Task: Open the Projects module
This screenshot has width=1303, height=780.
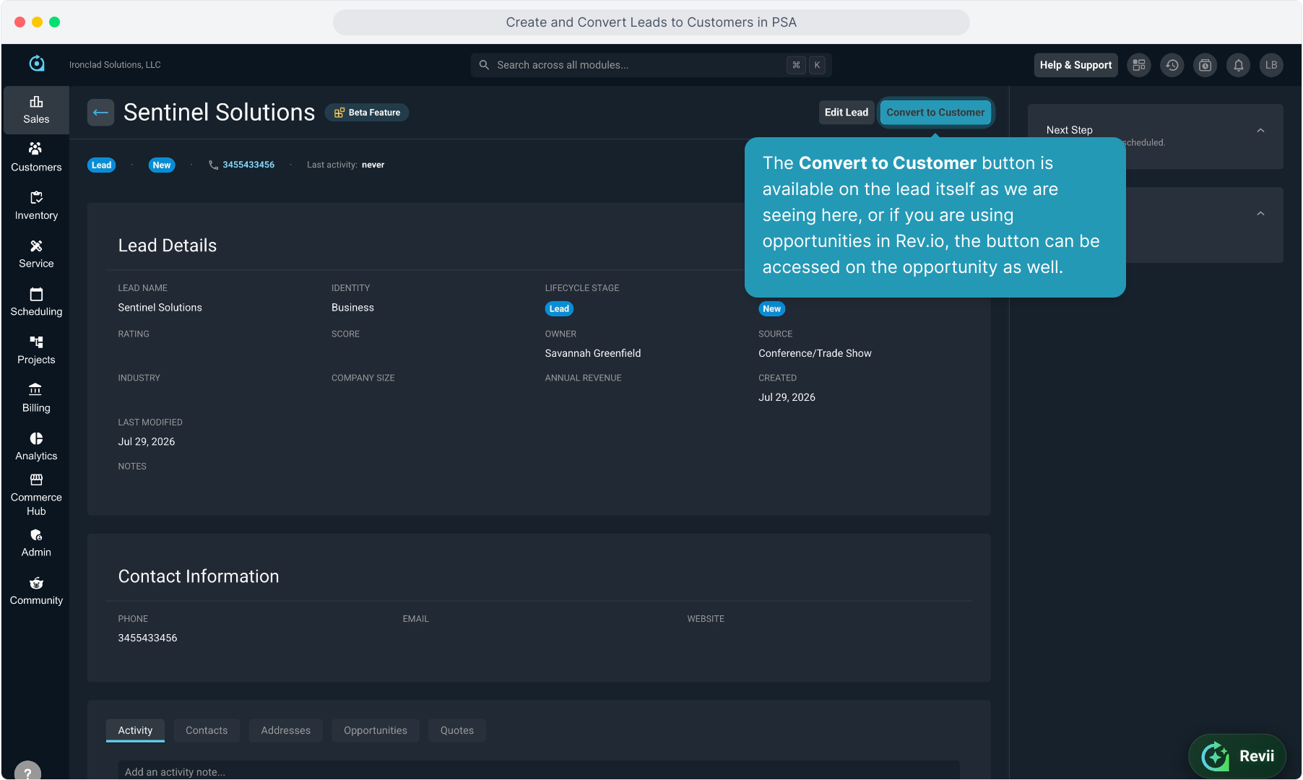Action: (x=36, y=350)
